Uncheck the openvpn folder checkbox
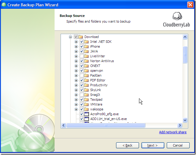 coord(82,71)
